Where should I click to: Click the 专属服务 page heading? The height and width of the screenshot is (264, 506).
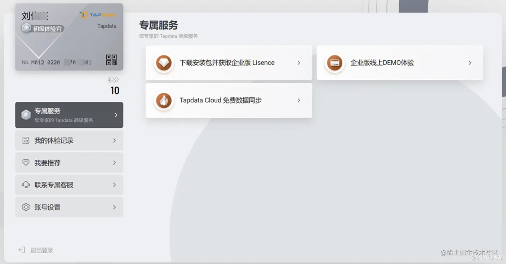point(159,25)
